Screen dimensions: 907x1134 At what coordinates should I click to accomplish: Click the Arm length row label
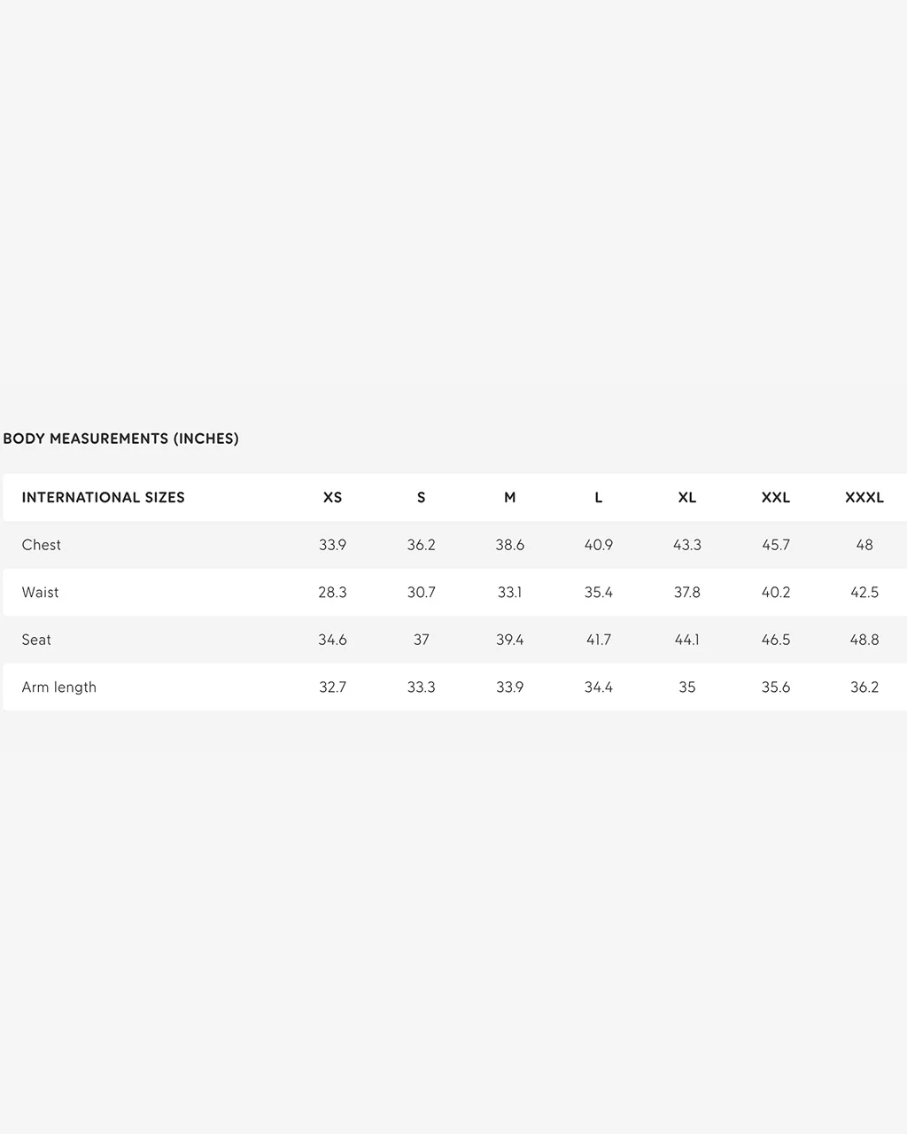click(x=59, y=687)
